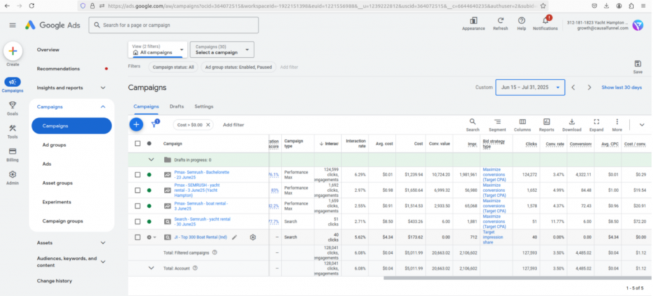The height and width of the screenshot is (296, 653).
Task: Remove the Cost > $0.00 filter chip
Action: pyautogui.click(x=208, y=125)
